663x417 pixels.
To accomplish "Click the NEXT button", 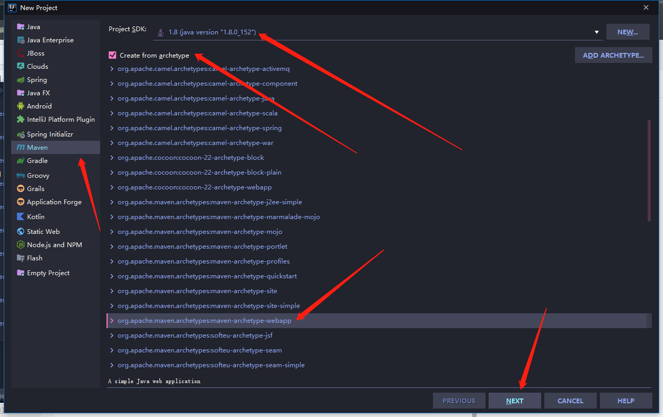I will 515,401.
